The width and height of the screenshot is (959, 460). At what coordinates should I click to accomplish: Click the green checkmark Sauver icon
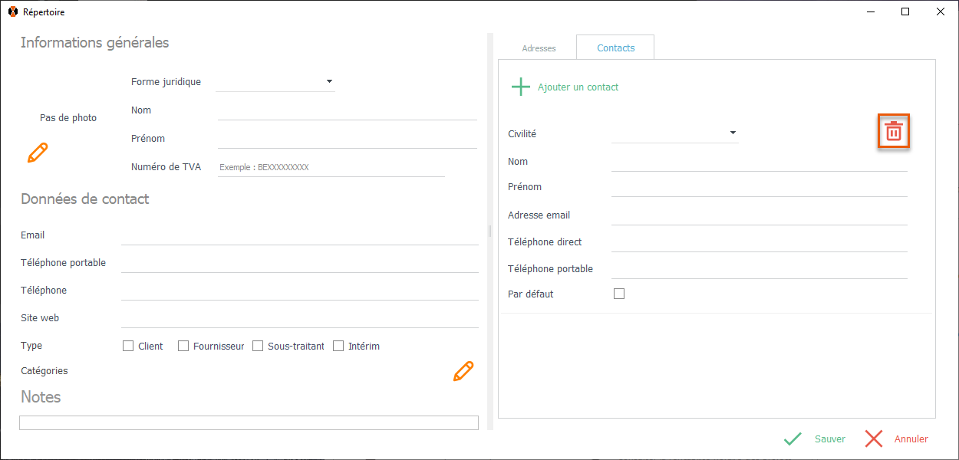793,439
